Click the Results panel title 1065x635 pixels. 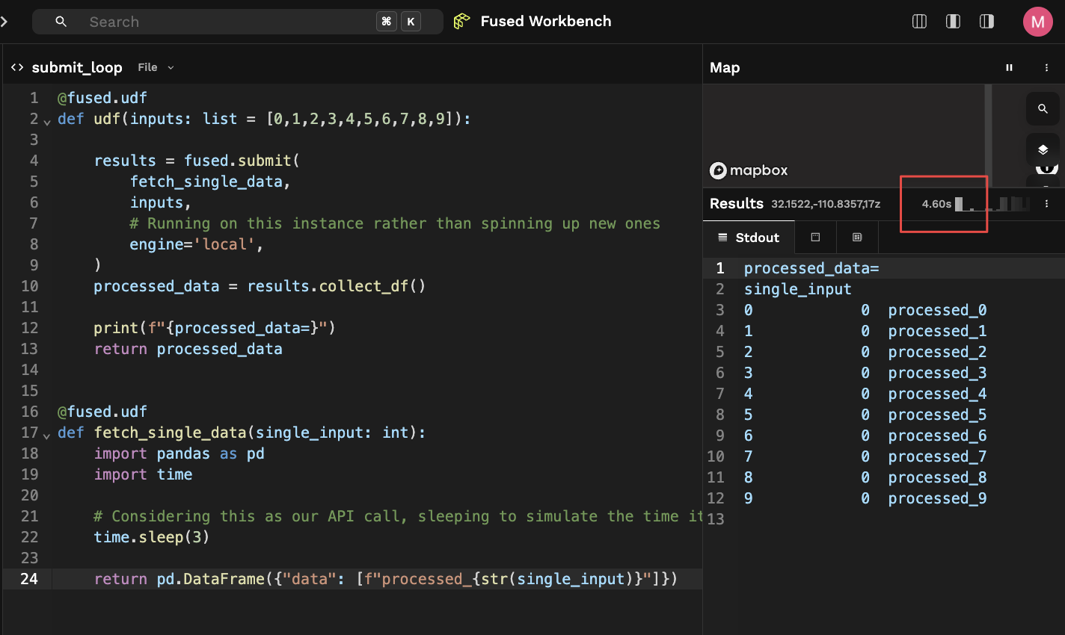point(737,203)
